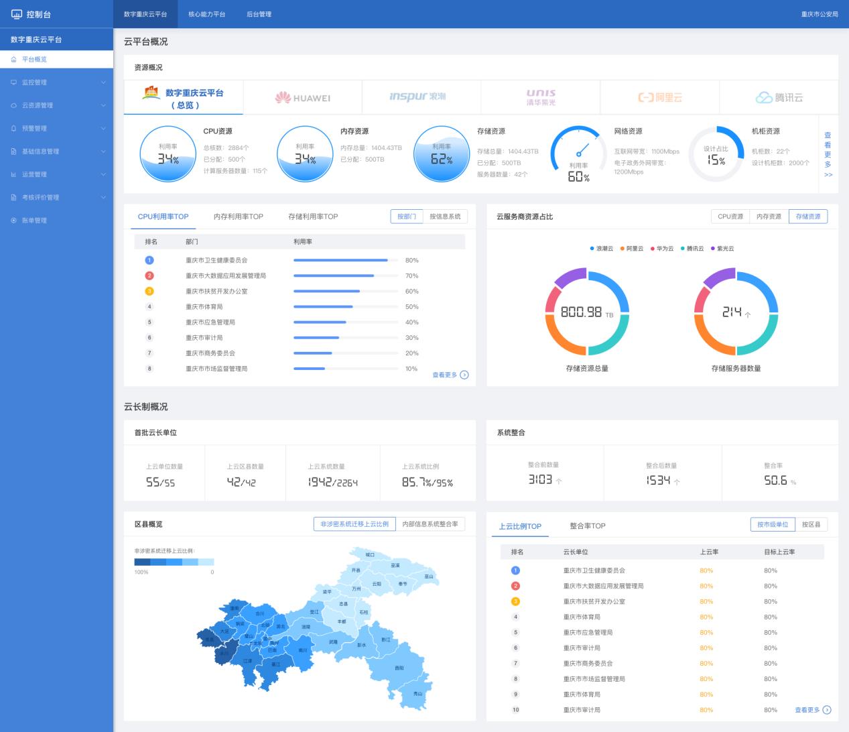
Task: Expand the 预警管理 menu chevron
Action: pos(103,128)
